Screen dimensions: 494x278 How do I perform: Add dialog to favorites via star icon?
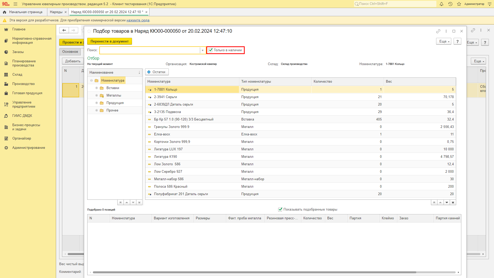coord(89,31)
